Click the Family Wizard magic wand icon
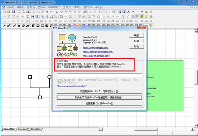Screen dimensions: 198x136 85,12
